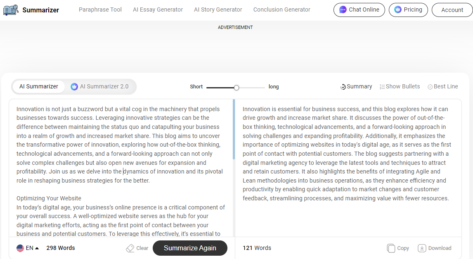Open the Account button

coord(452,10)
